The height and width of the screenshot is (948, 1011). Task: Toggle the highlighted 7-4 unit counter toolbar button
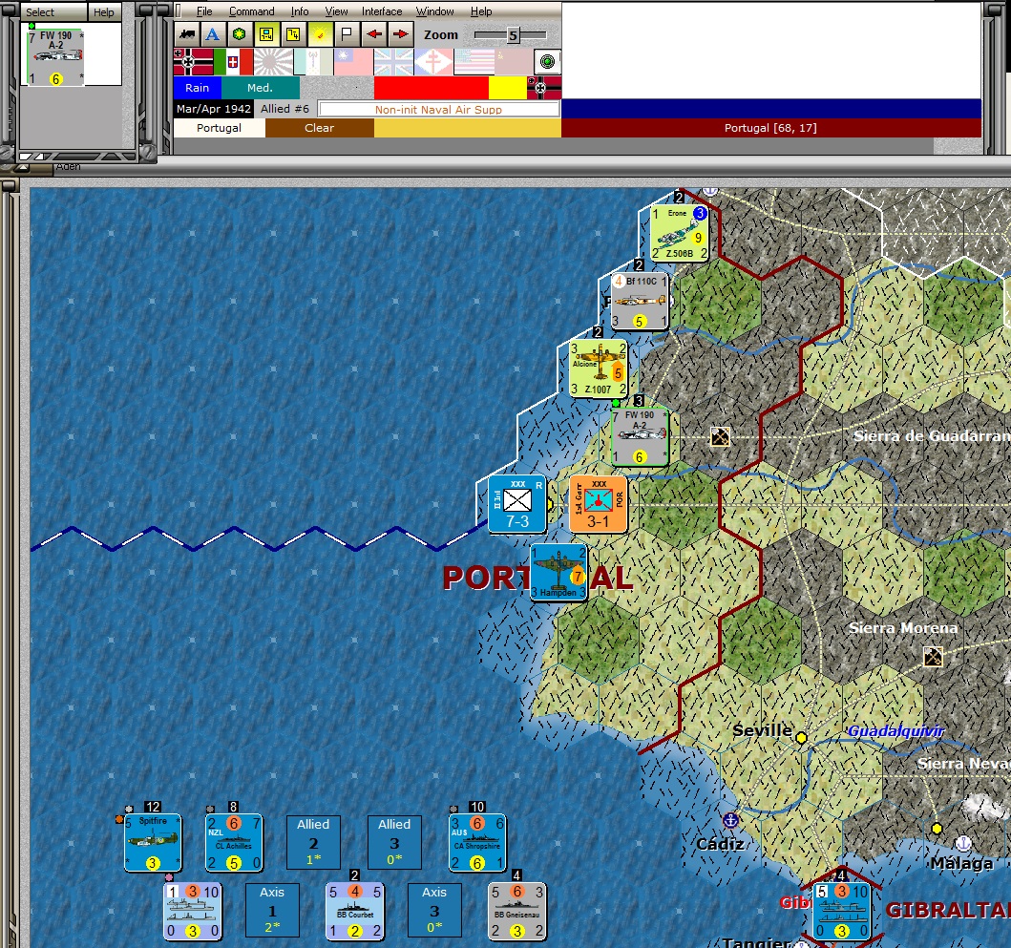266,34
